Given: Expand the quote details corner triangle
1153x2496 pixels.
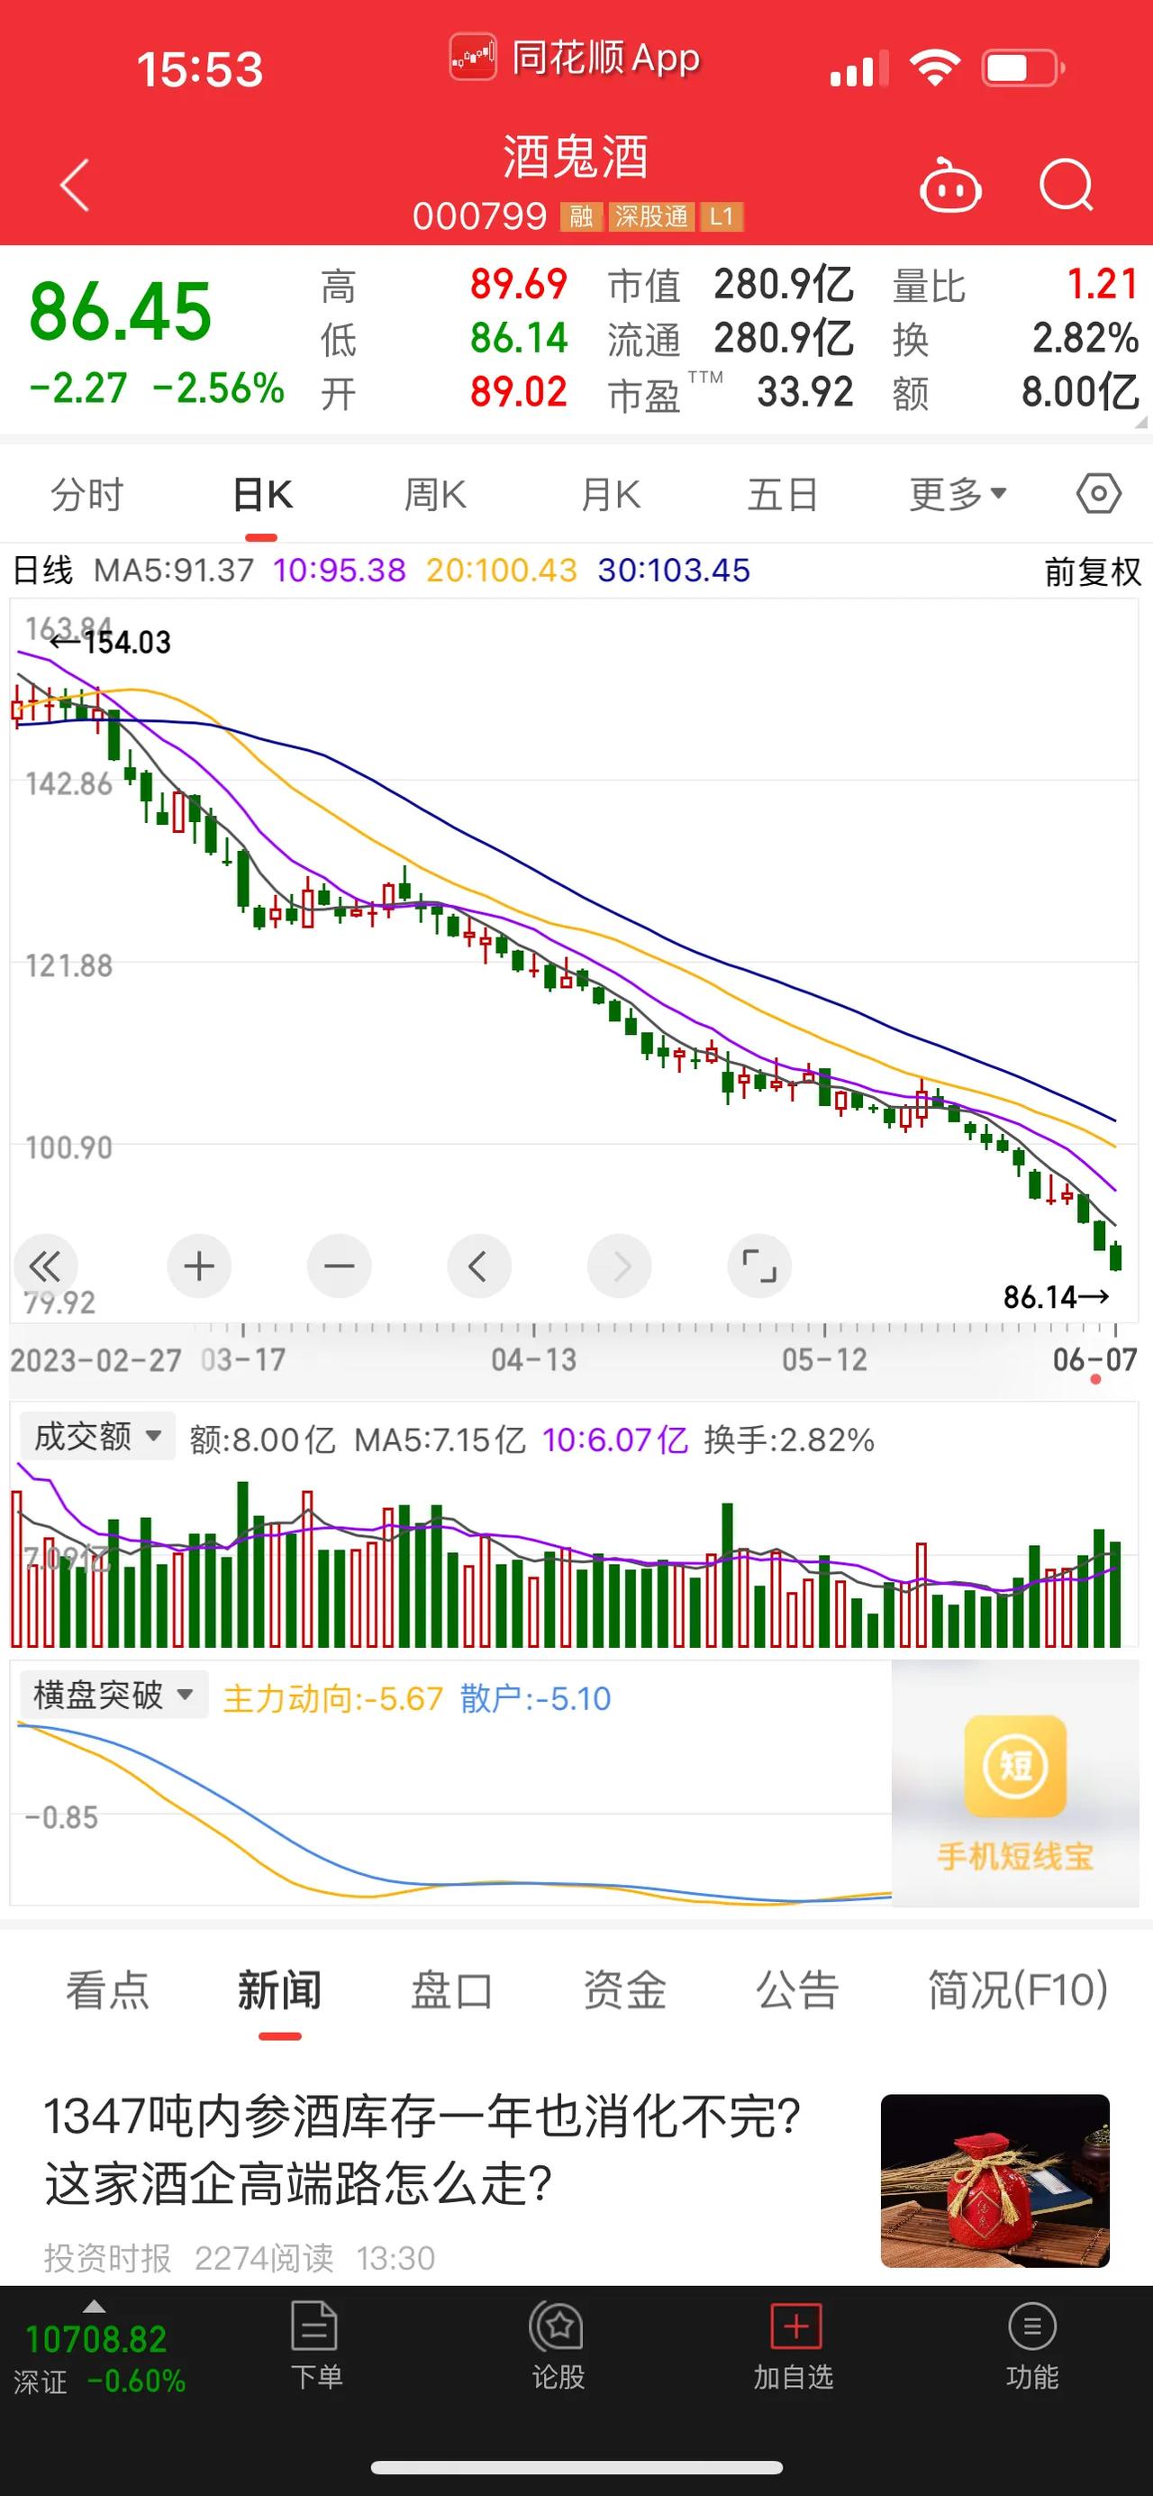Looking at the screenshot, I should click(1140, 424).
